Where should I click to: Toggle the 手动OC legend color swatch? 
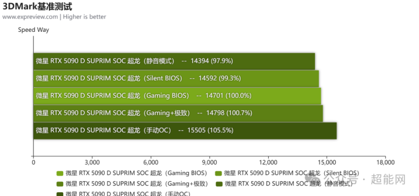click(60, 194)
